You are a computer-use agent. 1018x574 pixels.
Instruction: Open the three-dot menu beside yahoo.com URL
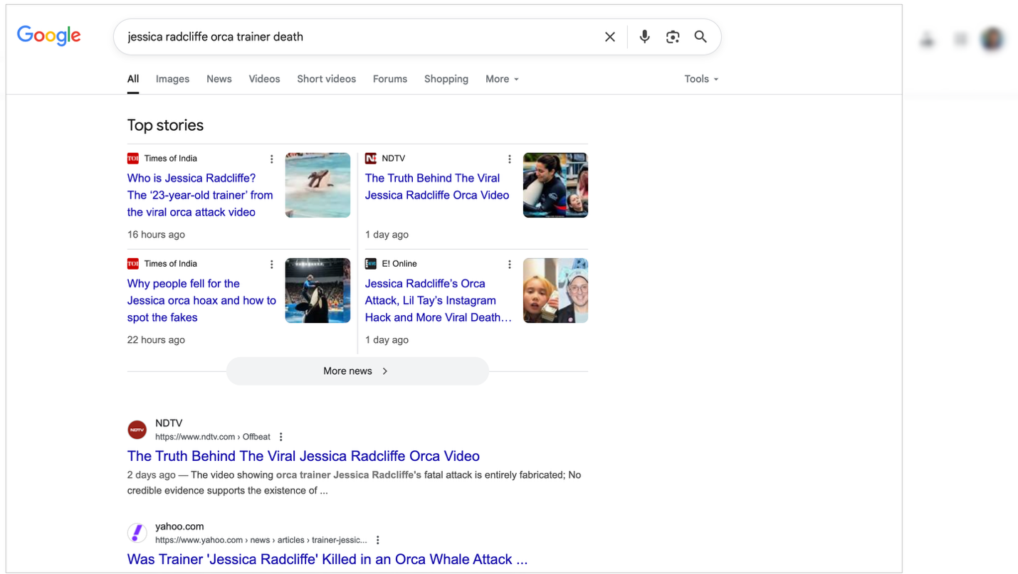(378, 540)
